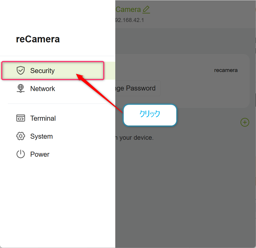Open Terminal via its code-window icon
The width and height of the screenshot is (256, 248).
21,118
